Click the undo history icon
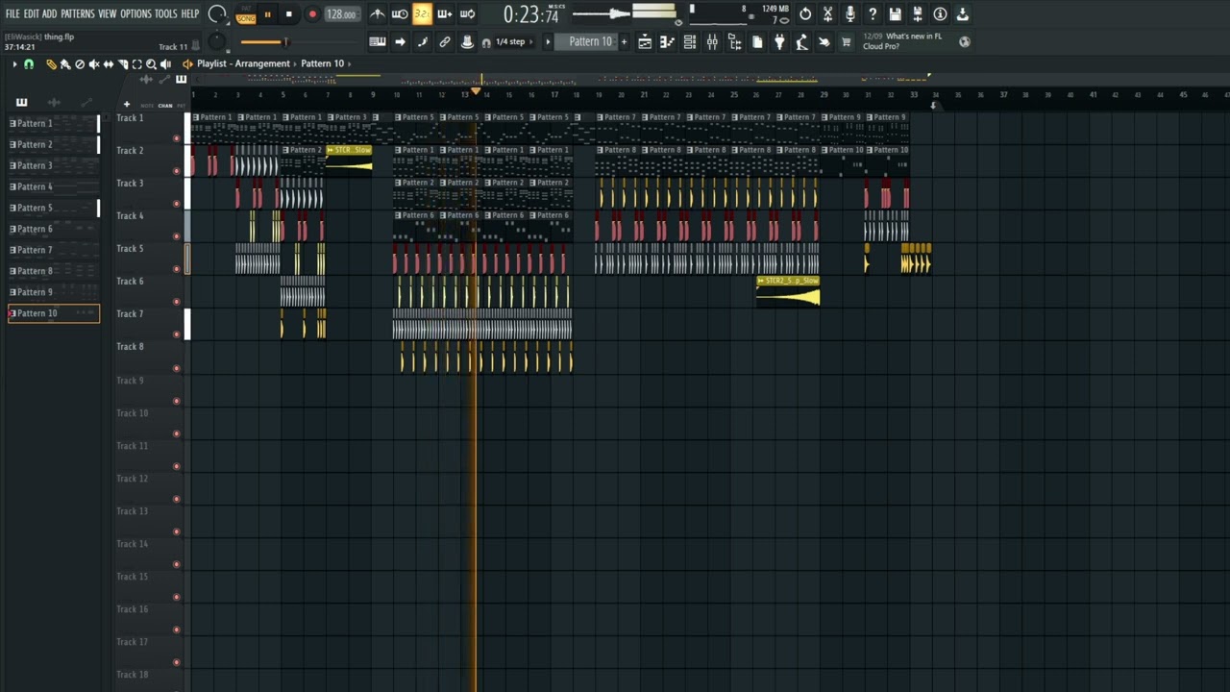 pos(805,14)
